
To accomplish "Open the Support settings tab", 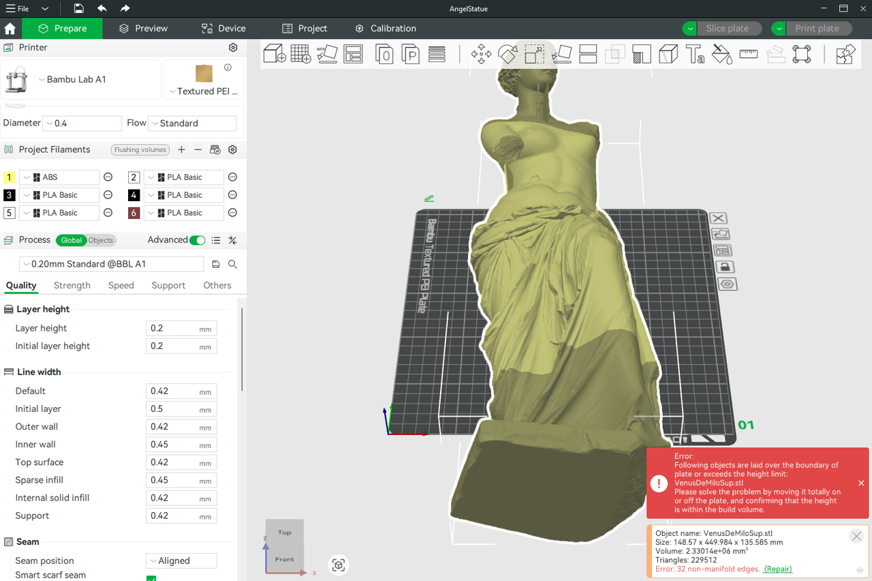I will pos(168,285).
